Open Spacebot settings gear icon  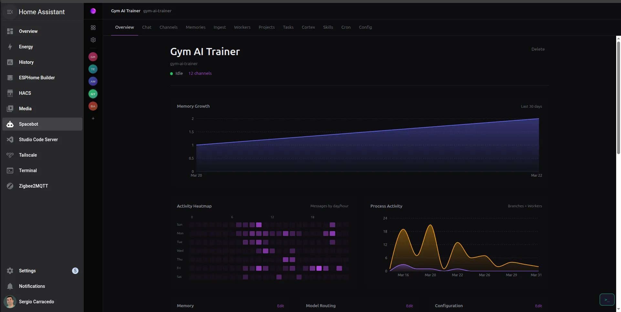(93, 40)
